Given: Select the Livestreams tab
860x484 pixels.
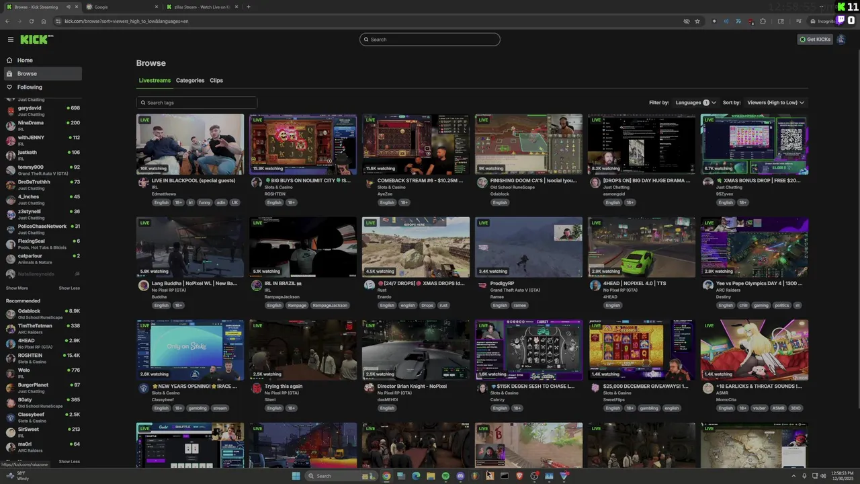Looking at the screenshot, I should click(155, 81).
